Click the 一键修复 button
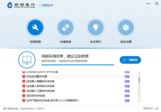Viewport: 161px width, 112px height. click(x=130, y=60)
